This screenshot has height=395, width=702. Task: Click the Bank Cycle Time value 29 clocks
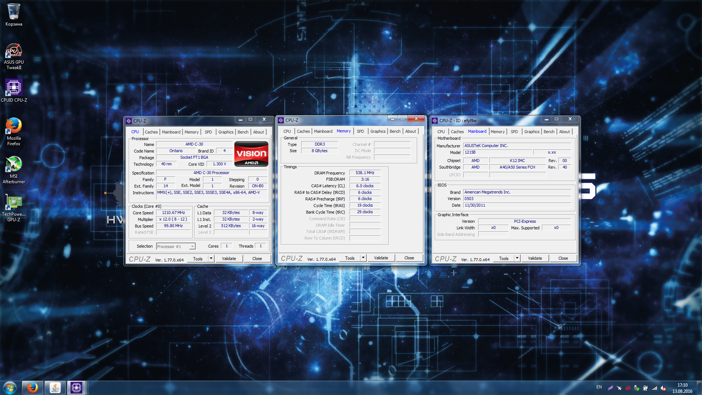tap(365, 212)
